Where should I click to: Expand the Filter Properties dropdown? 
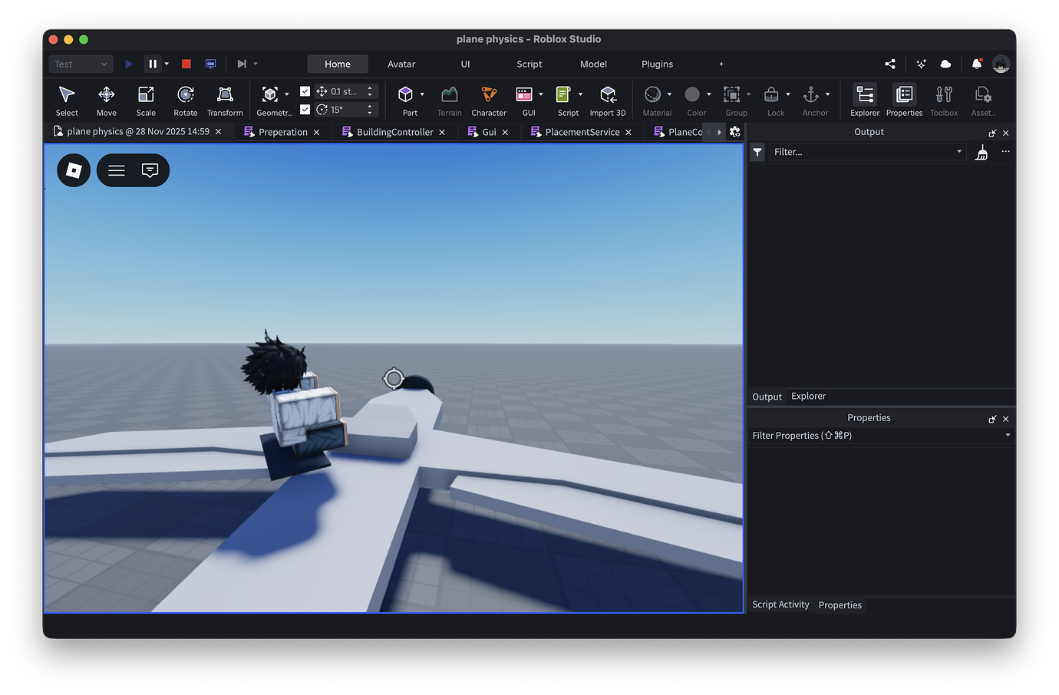(x=1008, y=435)
